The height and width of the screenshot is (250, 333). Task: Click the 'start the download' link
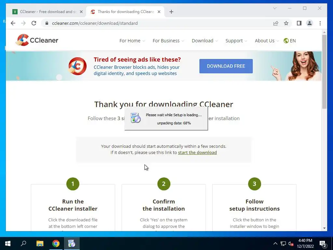tap(197, 152)
